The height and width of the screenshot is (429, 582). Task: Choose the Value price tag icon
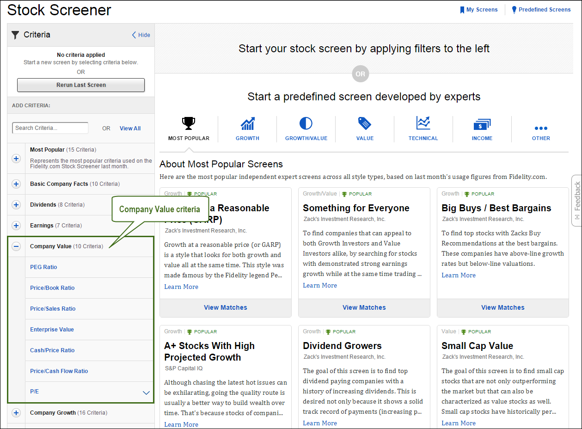pos(365,124)
